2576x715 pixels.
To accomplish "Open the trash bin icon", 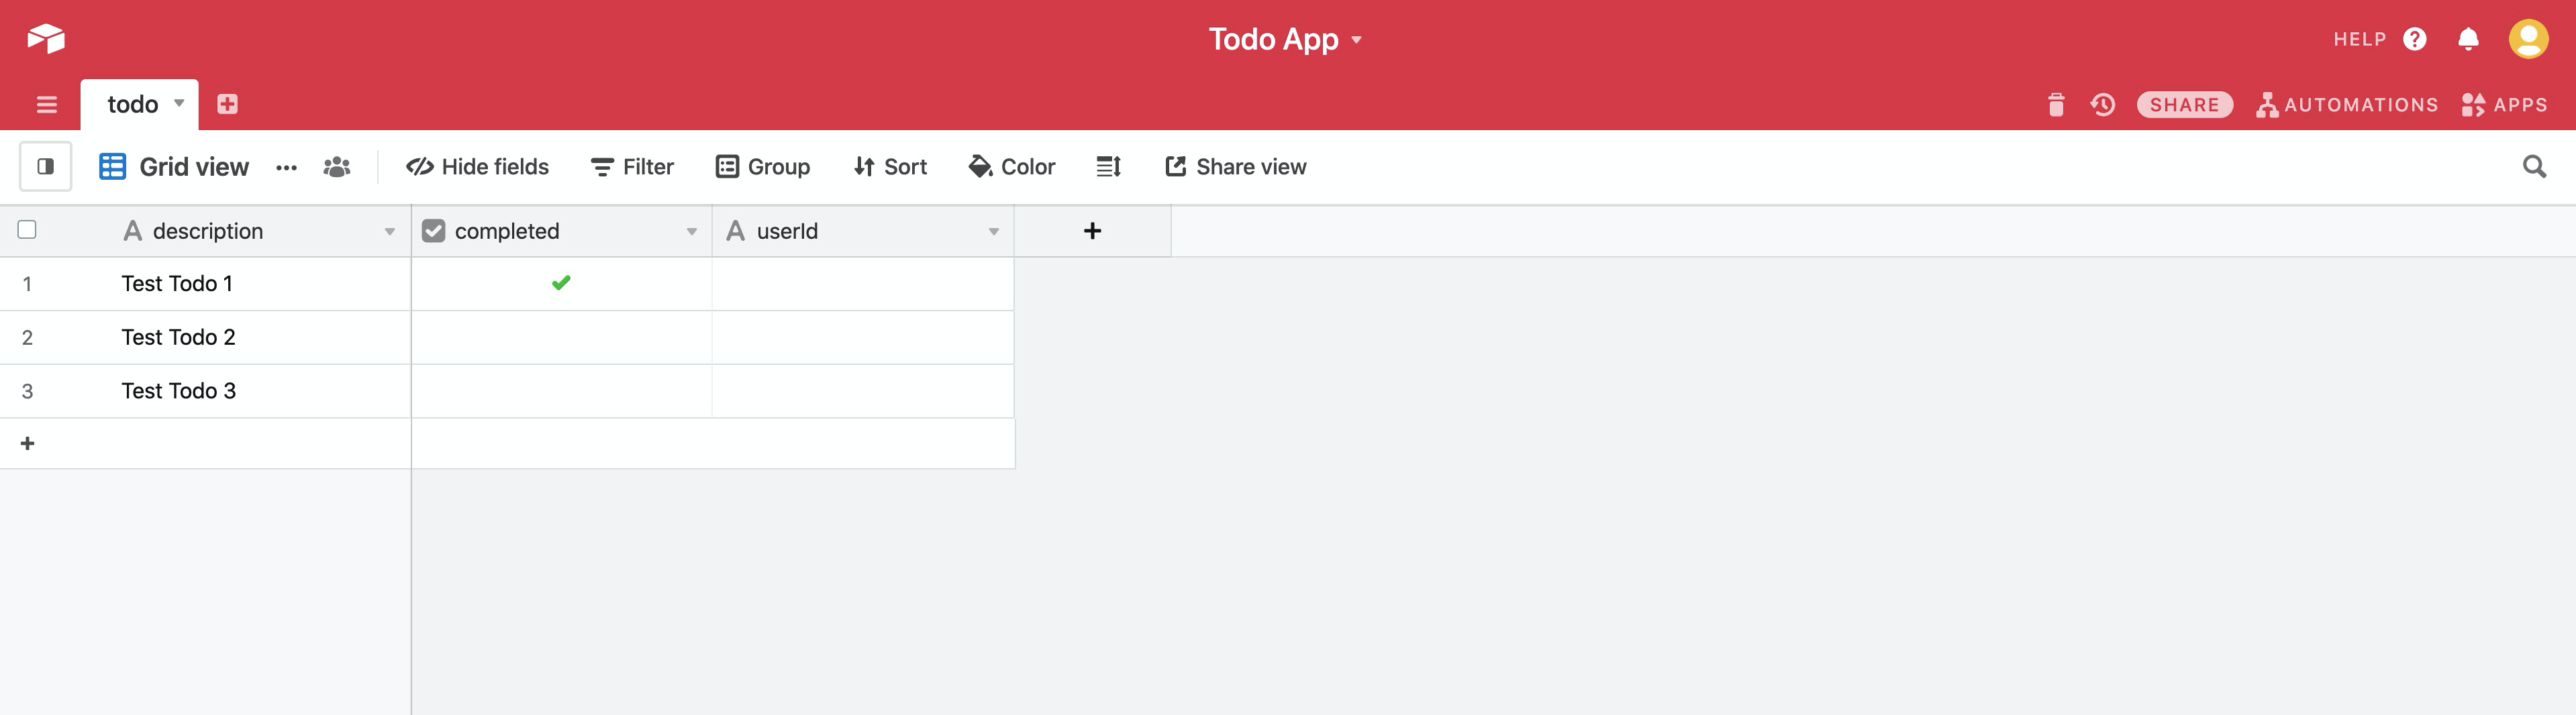I will [x=2055, y=105].
